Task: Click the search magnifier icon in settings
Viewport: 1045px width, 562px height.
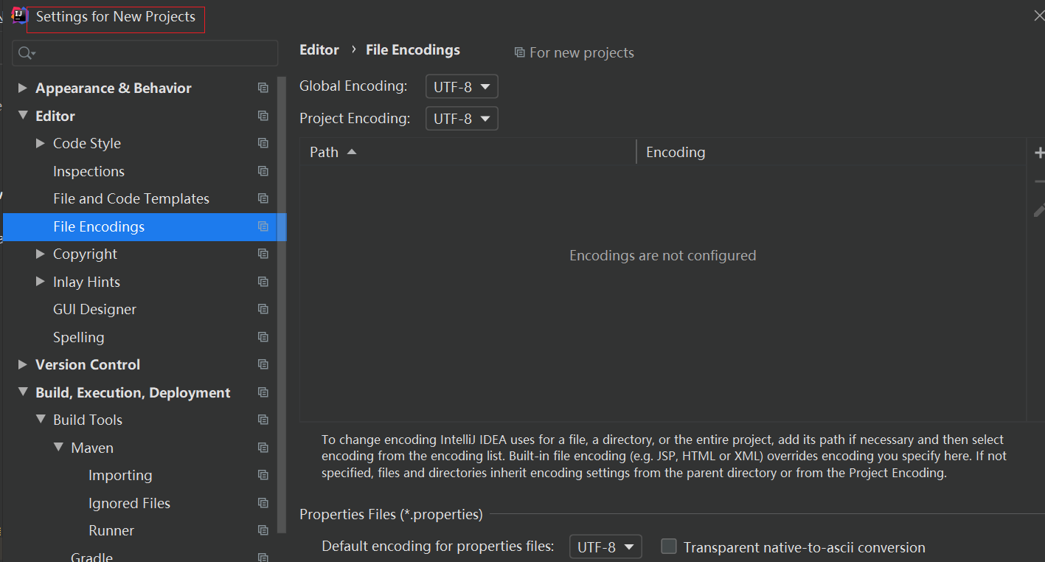Action: click(26, 53)
